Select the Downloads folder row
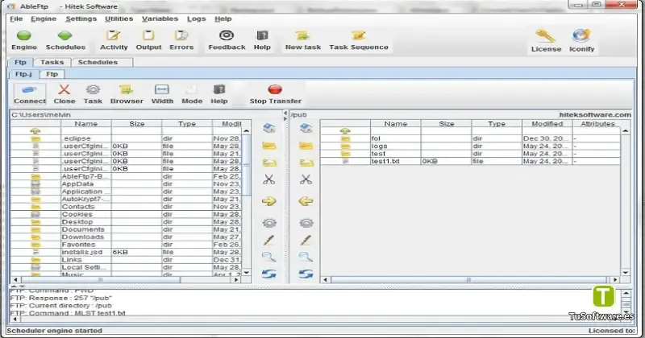Viewport: 645px width, 338px height. click(126, 237)
